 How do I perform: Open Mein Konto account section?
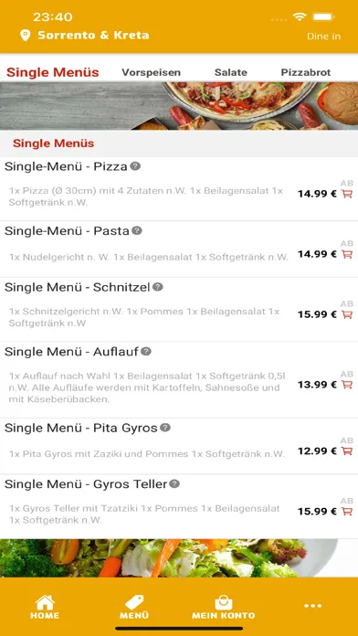pyautogui.click(x=224, y=607)
